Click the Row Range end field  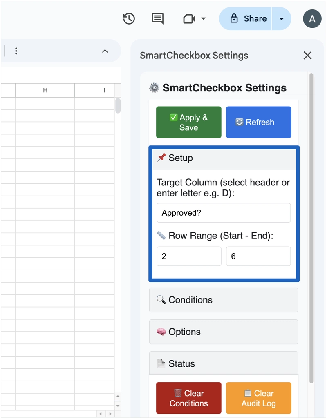click(258, 256)
